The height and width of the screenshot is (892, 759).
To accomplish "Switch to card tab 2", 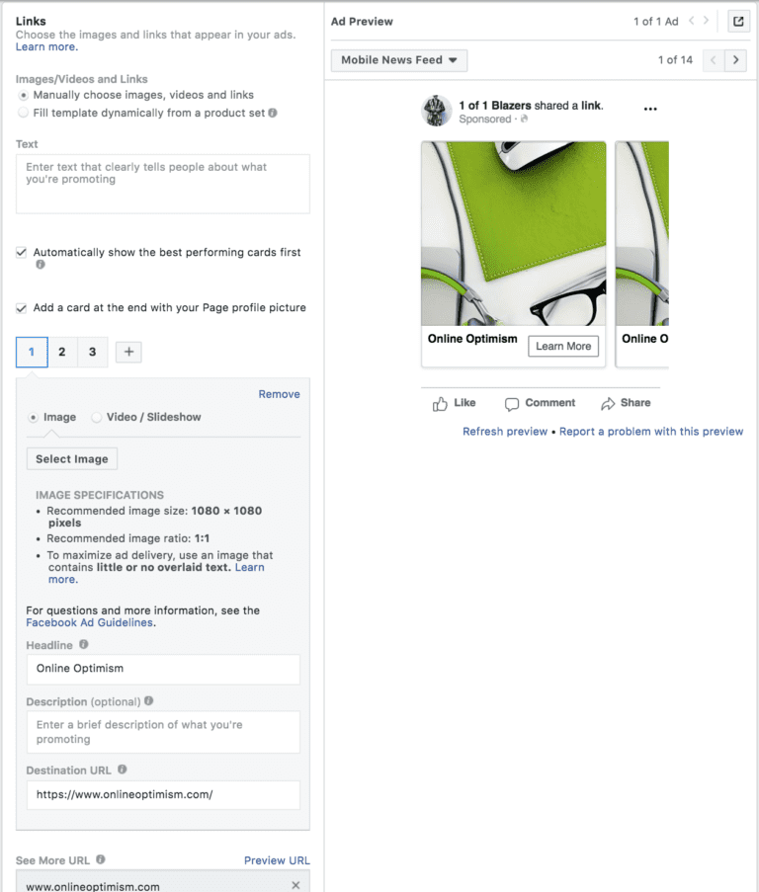I will tap(62, 352).
